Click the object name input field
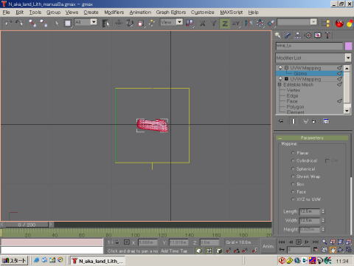 (309, 46)
